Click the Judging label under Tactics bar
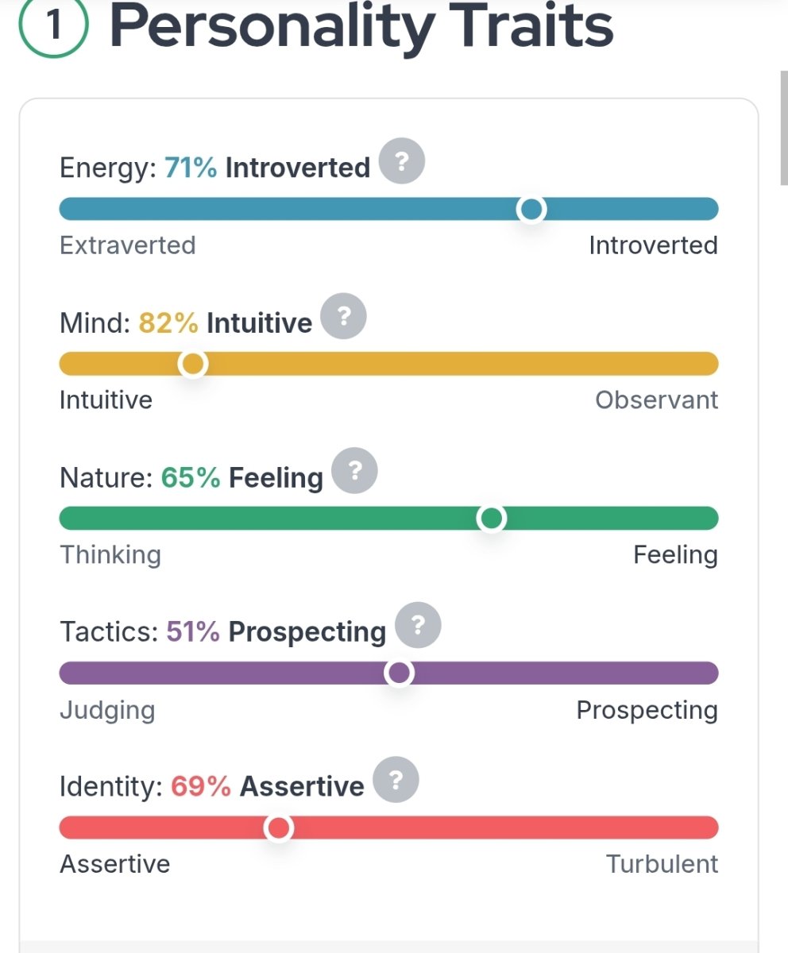 coord(107,710)
